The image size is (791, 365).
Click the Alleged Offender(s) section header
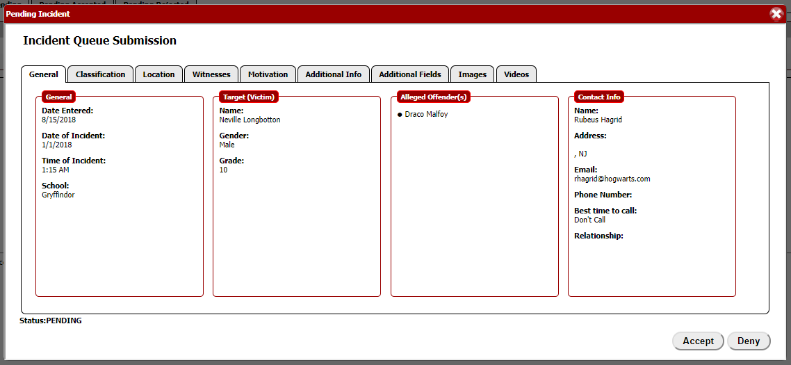tap(432, 97)
